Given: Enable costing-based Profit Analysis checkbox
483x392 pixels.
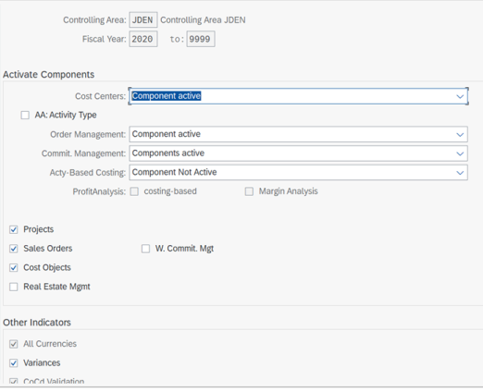Looking at the screenshot, I should [x=134, y=191].
